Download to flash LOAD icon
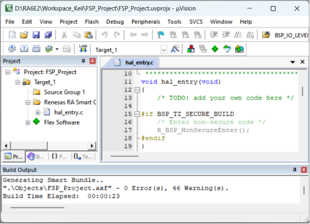The width and height of the screenshot is (310, 224). 83,49
